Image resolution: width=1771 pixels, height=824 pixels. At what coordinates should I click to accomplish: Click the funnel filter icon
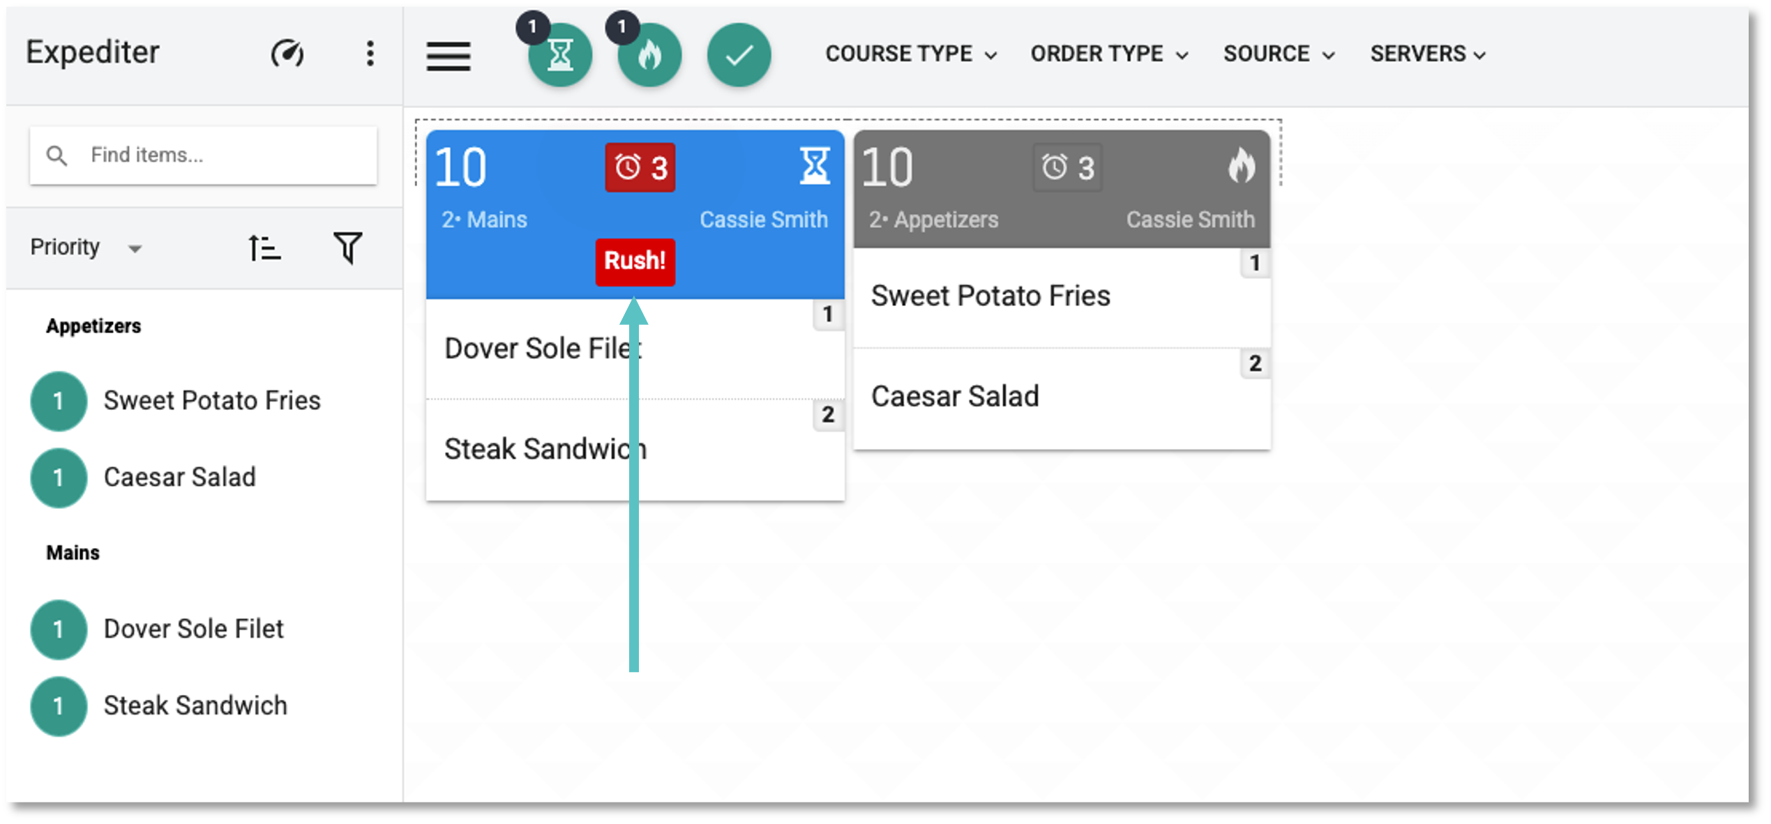tap(347, 248)
